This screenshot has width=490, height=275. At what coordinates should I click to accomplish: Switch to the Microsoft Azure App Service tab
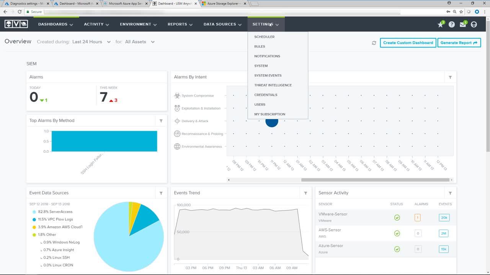(125, 3)
